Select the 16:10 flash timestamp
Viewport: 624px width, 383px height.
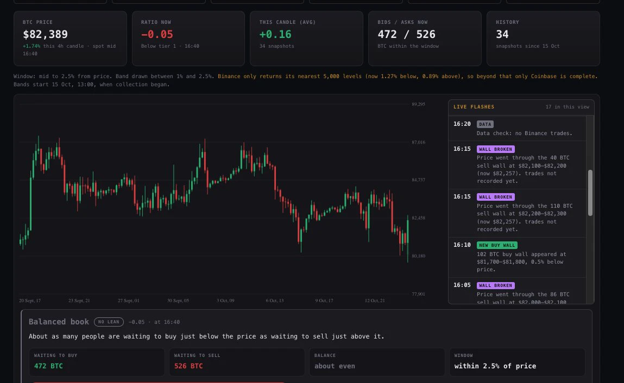[462, 245]
